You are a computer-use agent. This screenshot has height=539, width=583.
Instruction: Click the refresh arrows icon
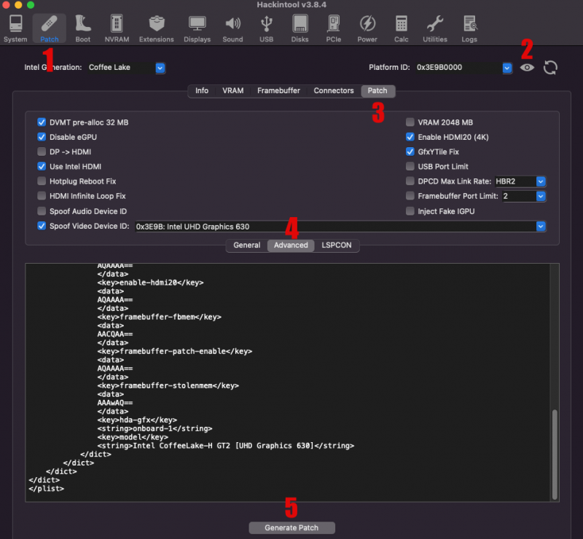click(x=550, y=67)
